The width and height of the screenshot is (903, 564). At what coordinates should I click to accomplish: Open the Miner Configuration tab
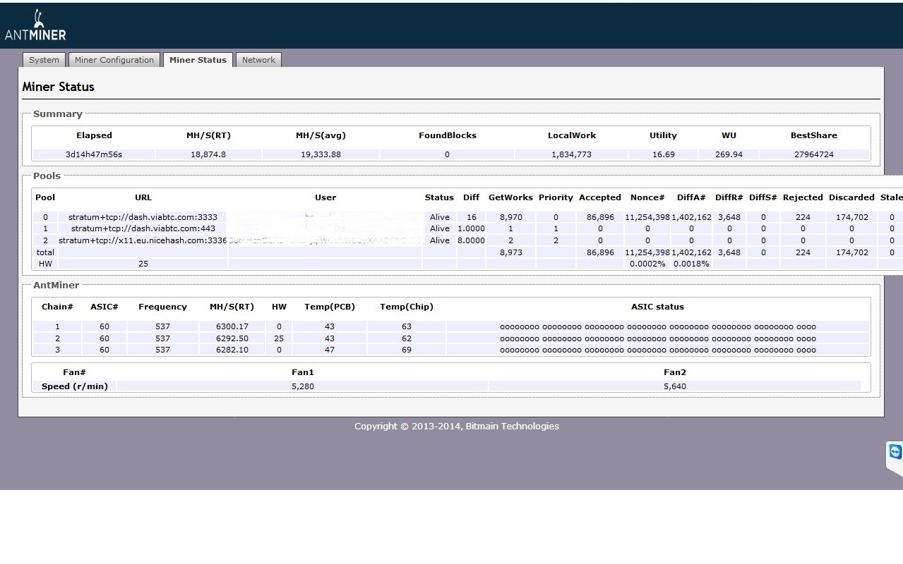(x=114, y=60)
